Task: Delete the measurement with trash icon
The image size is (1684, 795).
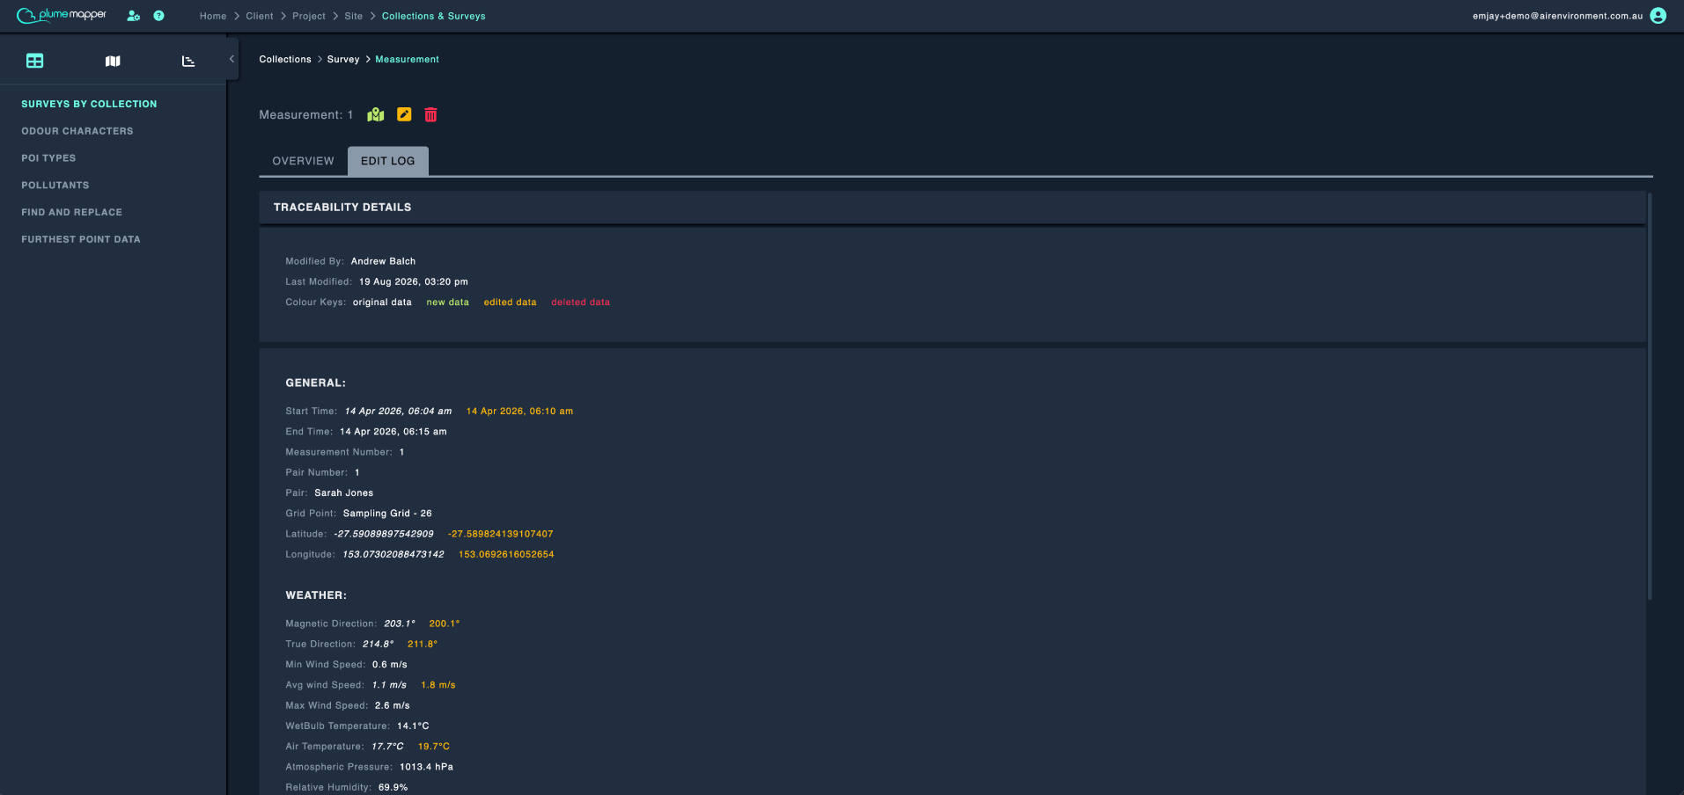Action: pos(430,114)
